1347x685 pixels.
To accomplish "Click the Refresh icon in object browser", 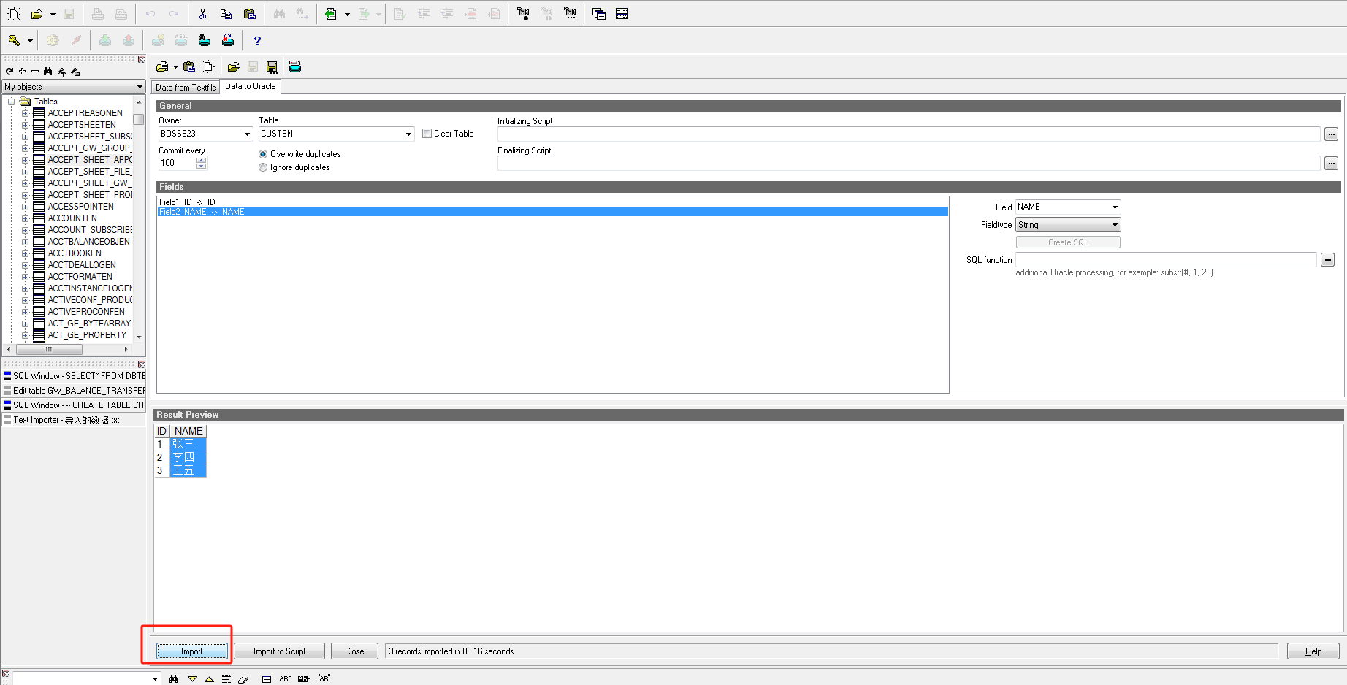I will pyautogui.click(x=9, y=72).
